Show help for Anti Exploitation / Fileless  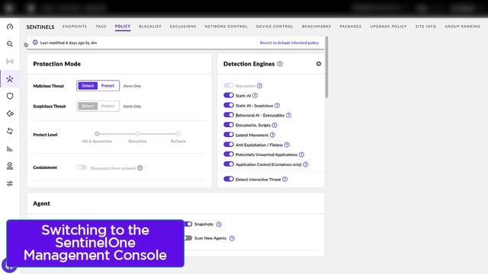click(x=287, y=145)
